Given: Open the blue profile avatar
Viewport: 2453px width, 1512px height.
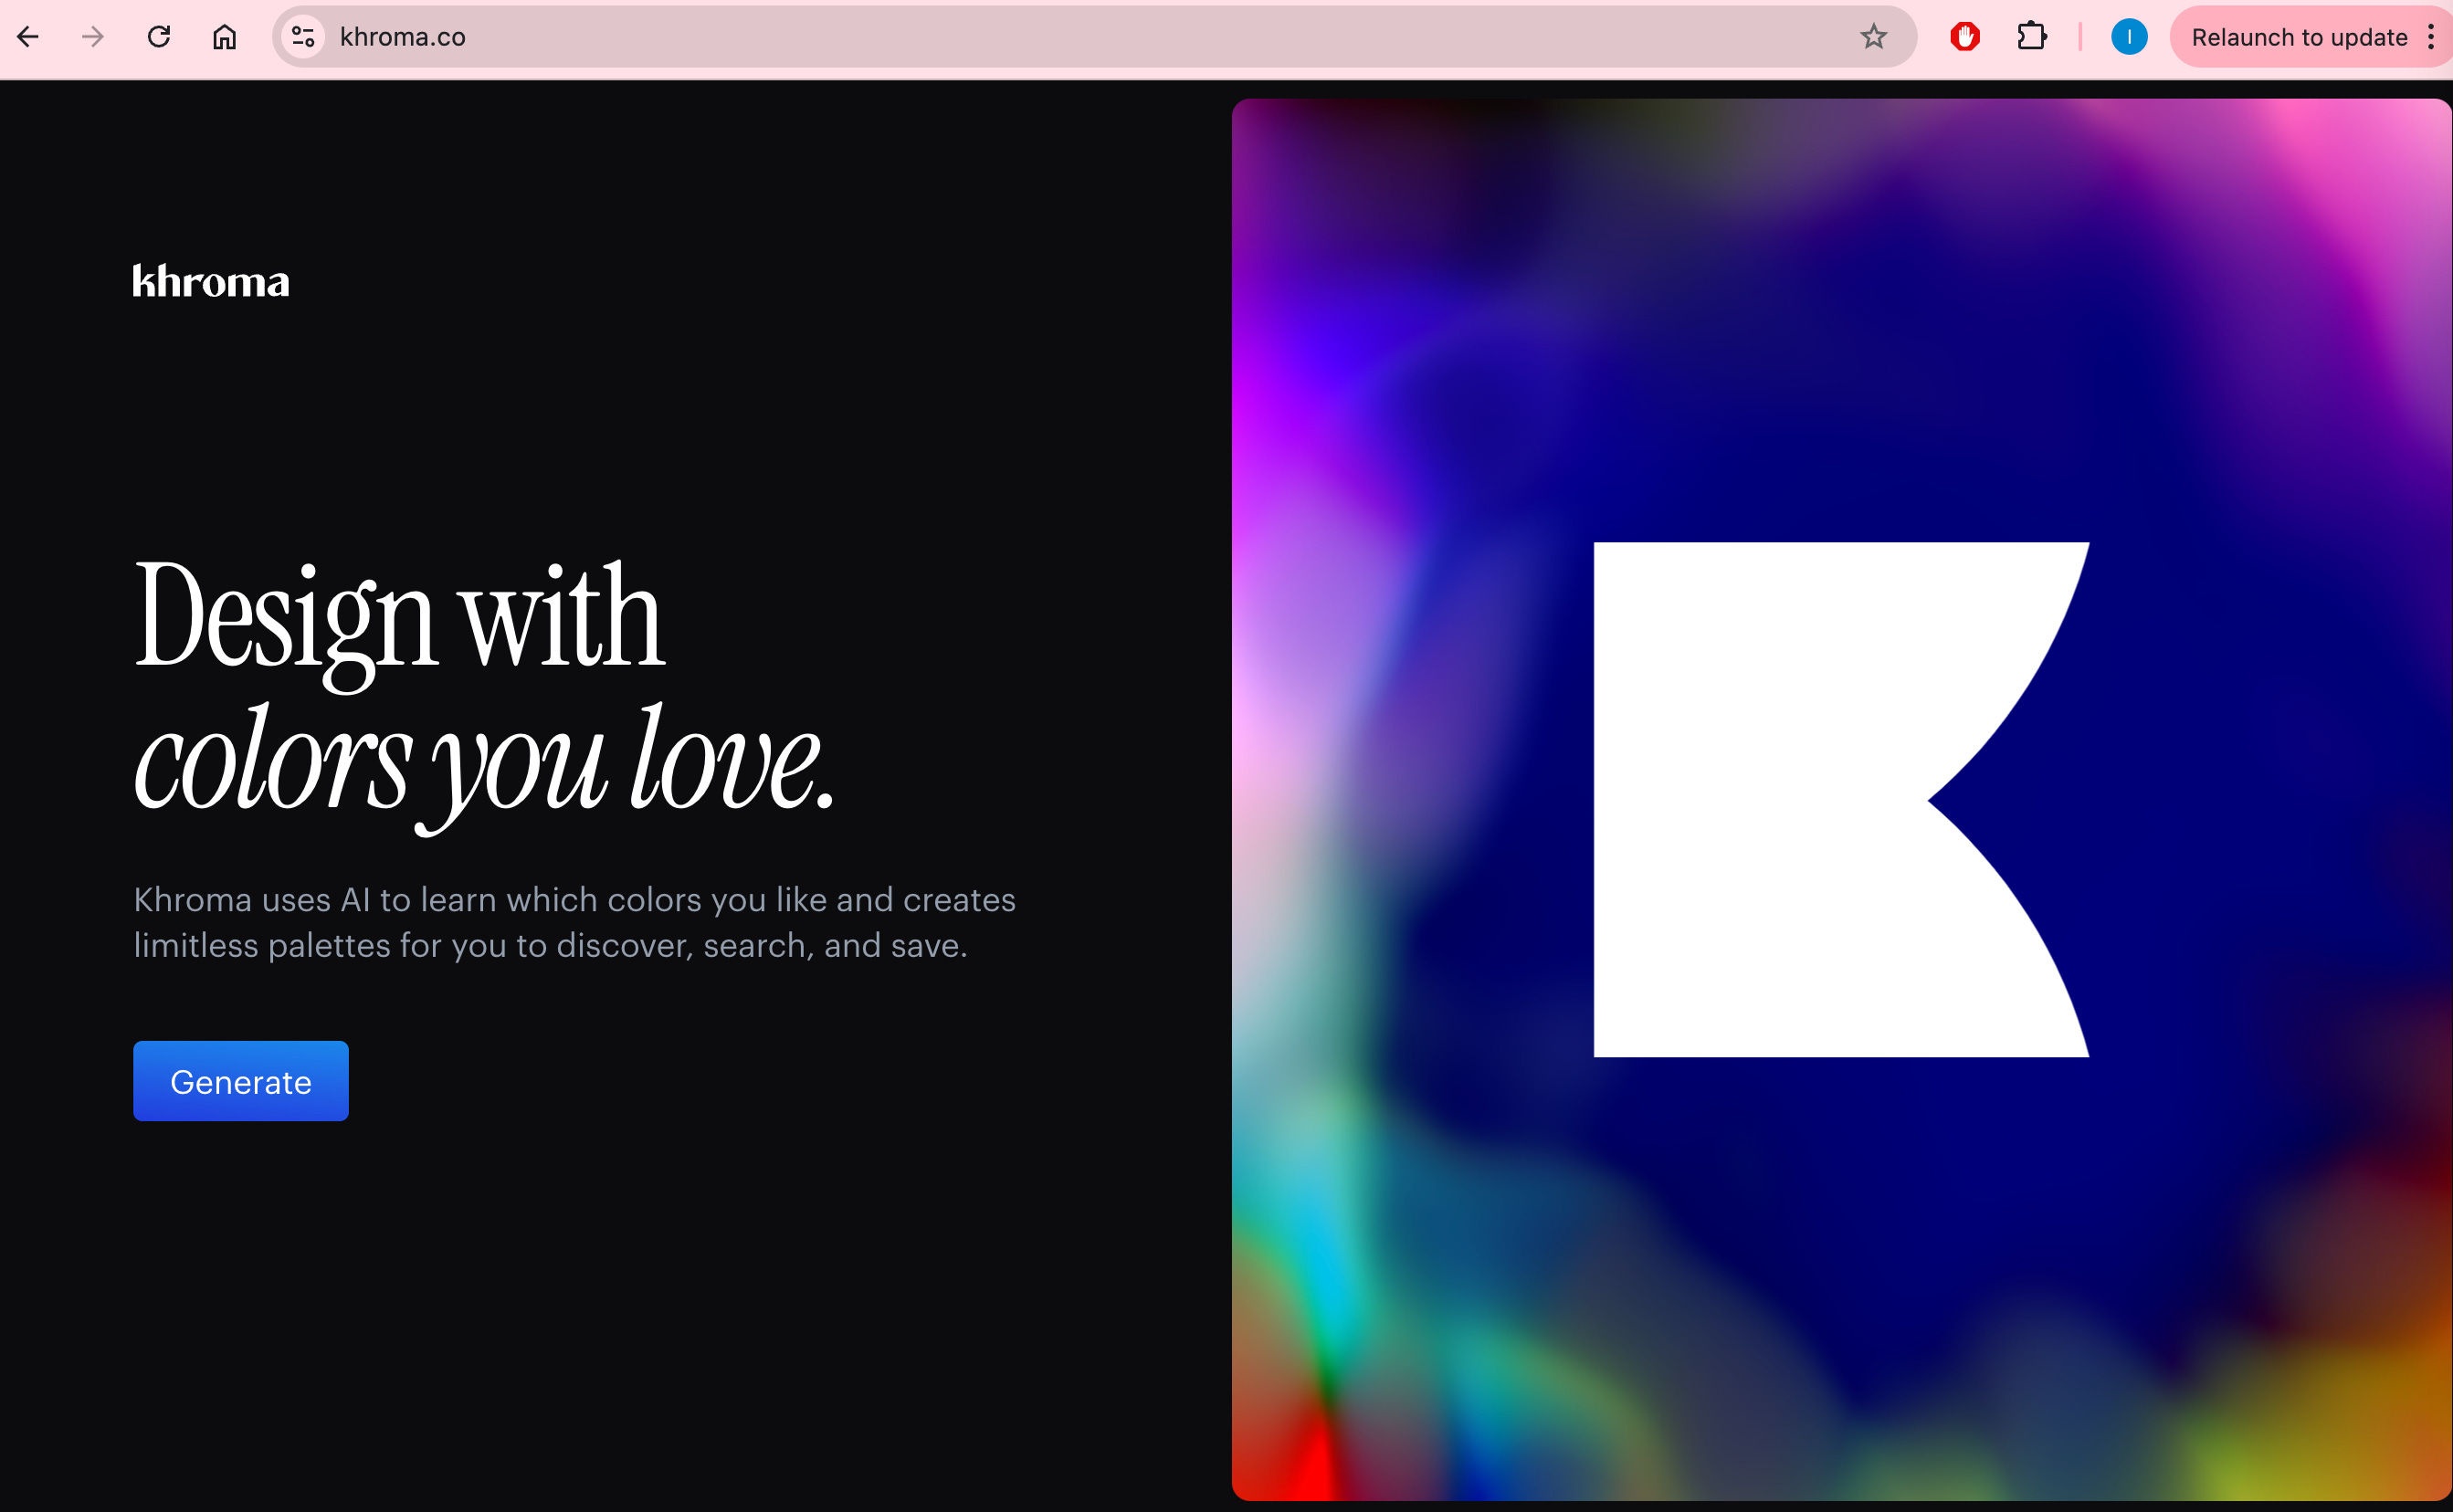Looking at the screenshot, I should [2129, 37].
